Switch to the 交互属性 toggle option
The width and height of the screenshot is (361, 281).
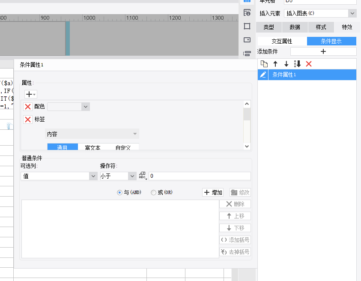pos(282,42)
